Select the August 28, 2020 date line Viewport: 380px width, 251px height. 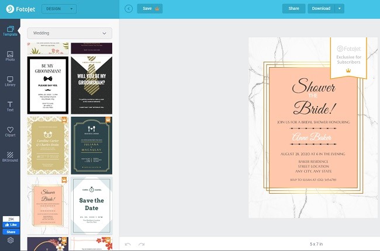(313, 154)
